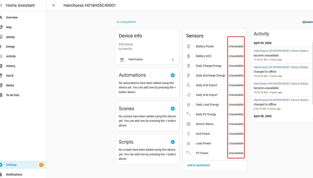Add a new automation with plus icon

[173, 75]
